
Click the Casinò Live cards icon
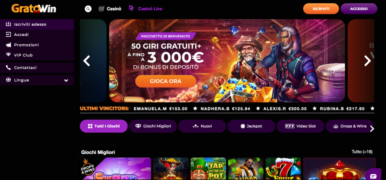tap(132, 8)
